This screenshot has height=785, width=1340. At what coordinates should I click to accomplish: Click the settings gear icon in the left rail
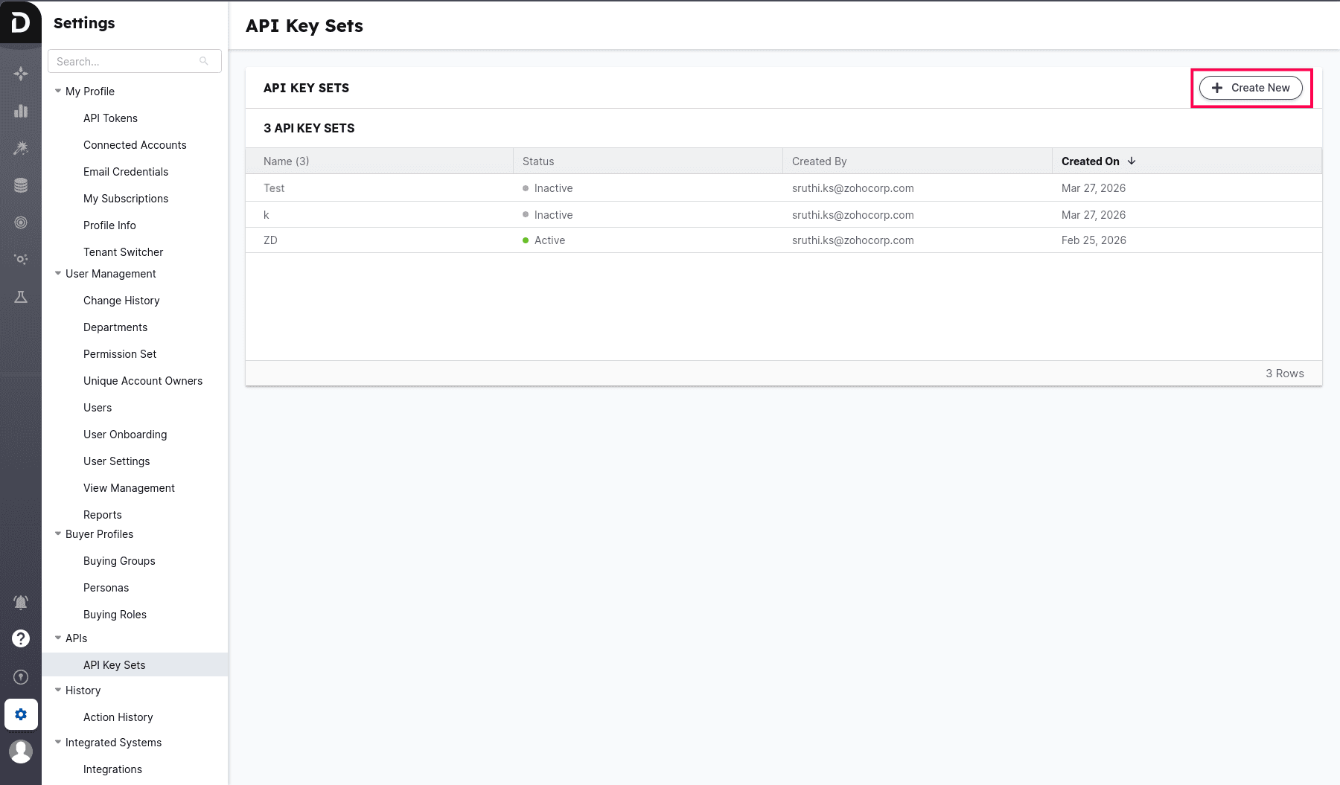pos(21,714)
